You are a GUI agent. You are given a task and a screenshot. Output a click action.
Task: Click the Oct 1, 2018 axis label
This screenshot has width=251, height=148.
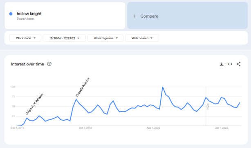(85, 128)
